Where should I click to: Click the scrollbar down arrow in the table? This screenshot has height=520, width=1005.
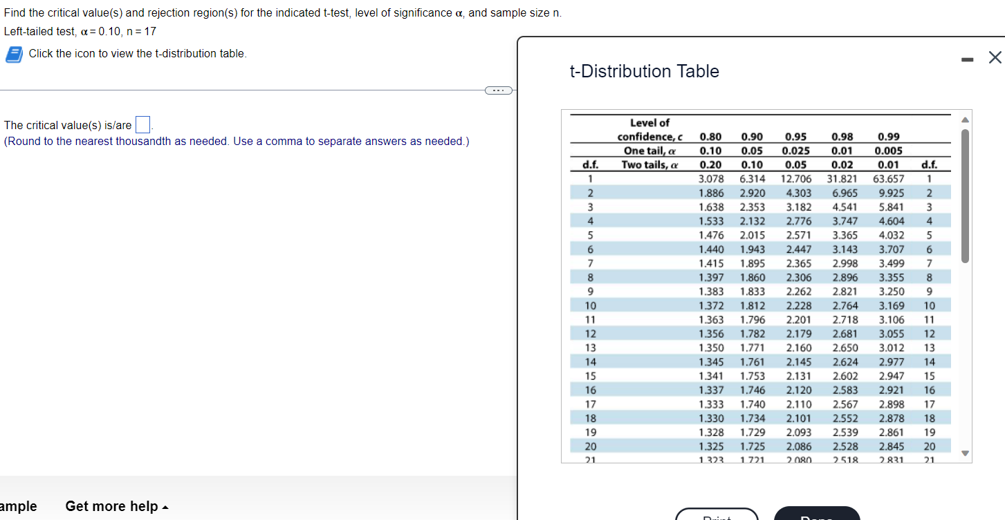tap(965, 453)
